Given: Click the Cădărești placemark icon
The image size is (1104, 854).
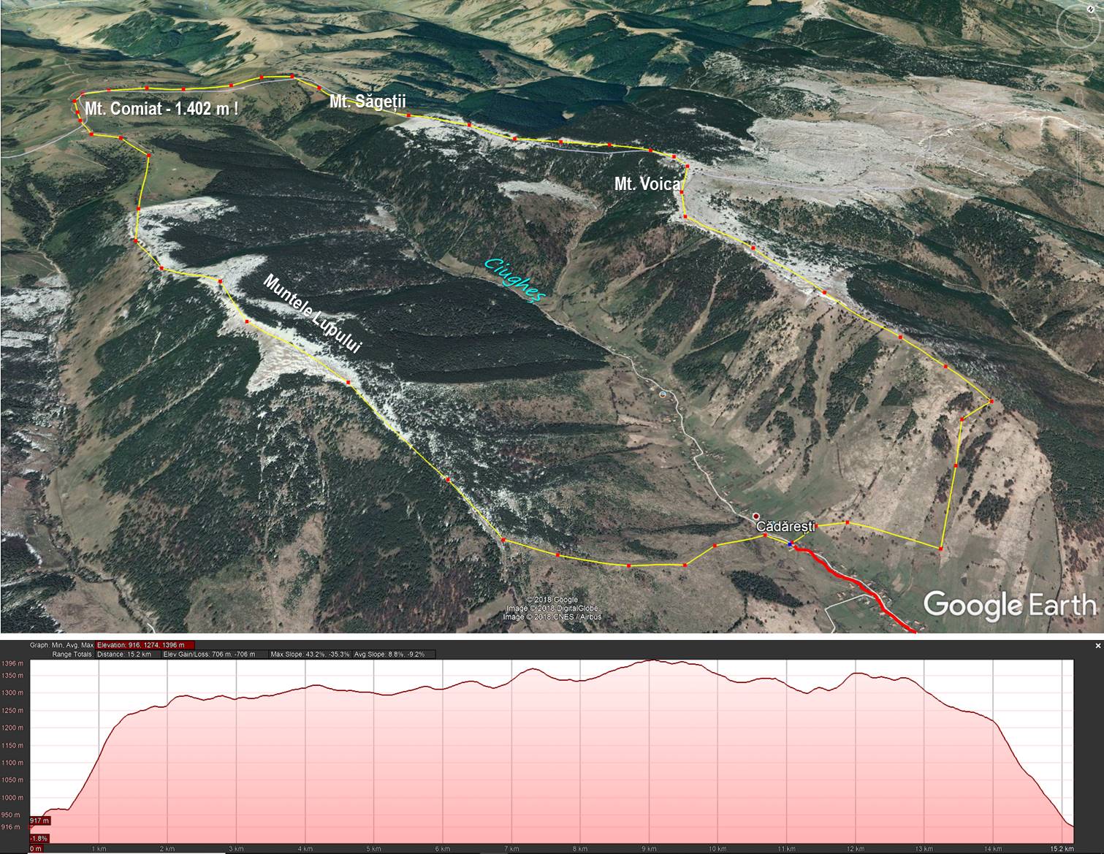Looking at the screenshot, I should click(756, 516).
